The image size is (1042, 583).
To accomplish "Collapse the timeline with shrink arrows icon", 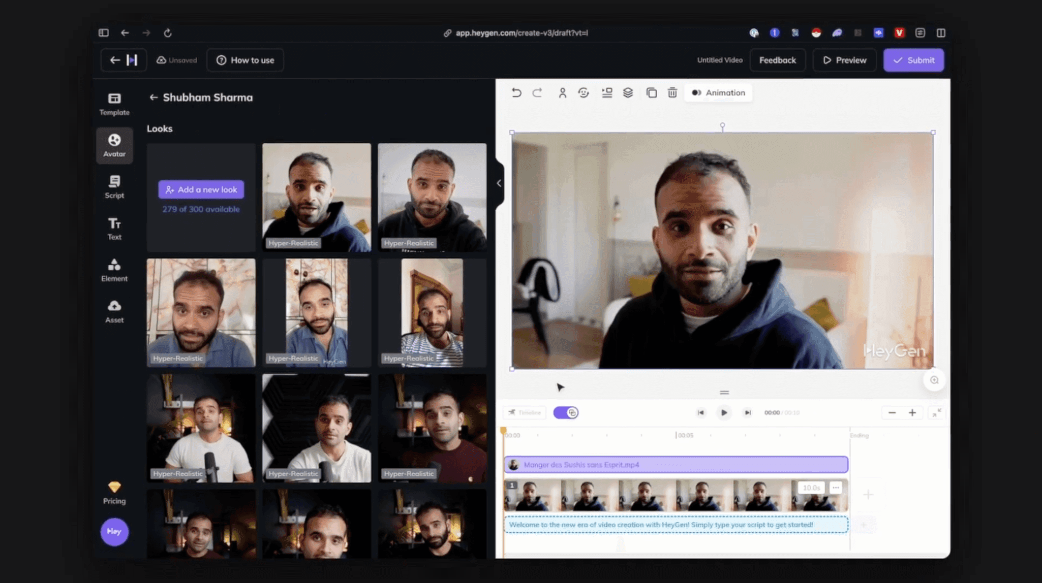I will coord(936,412).
